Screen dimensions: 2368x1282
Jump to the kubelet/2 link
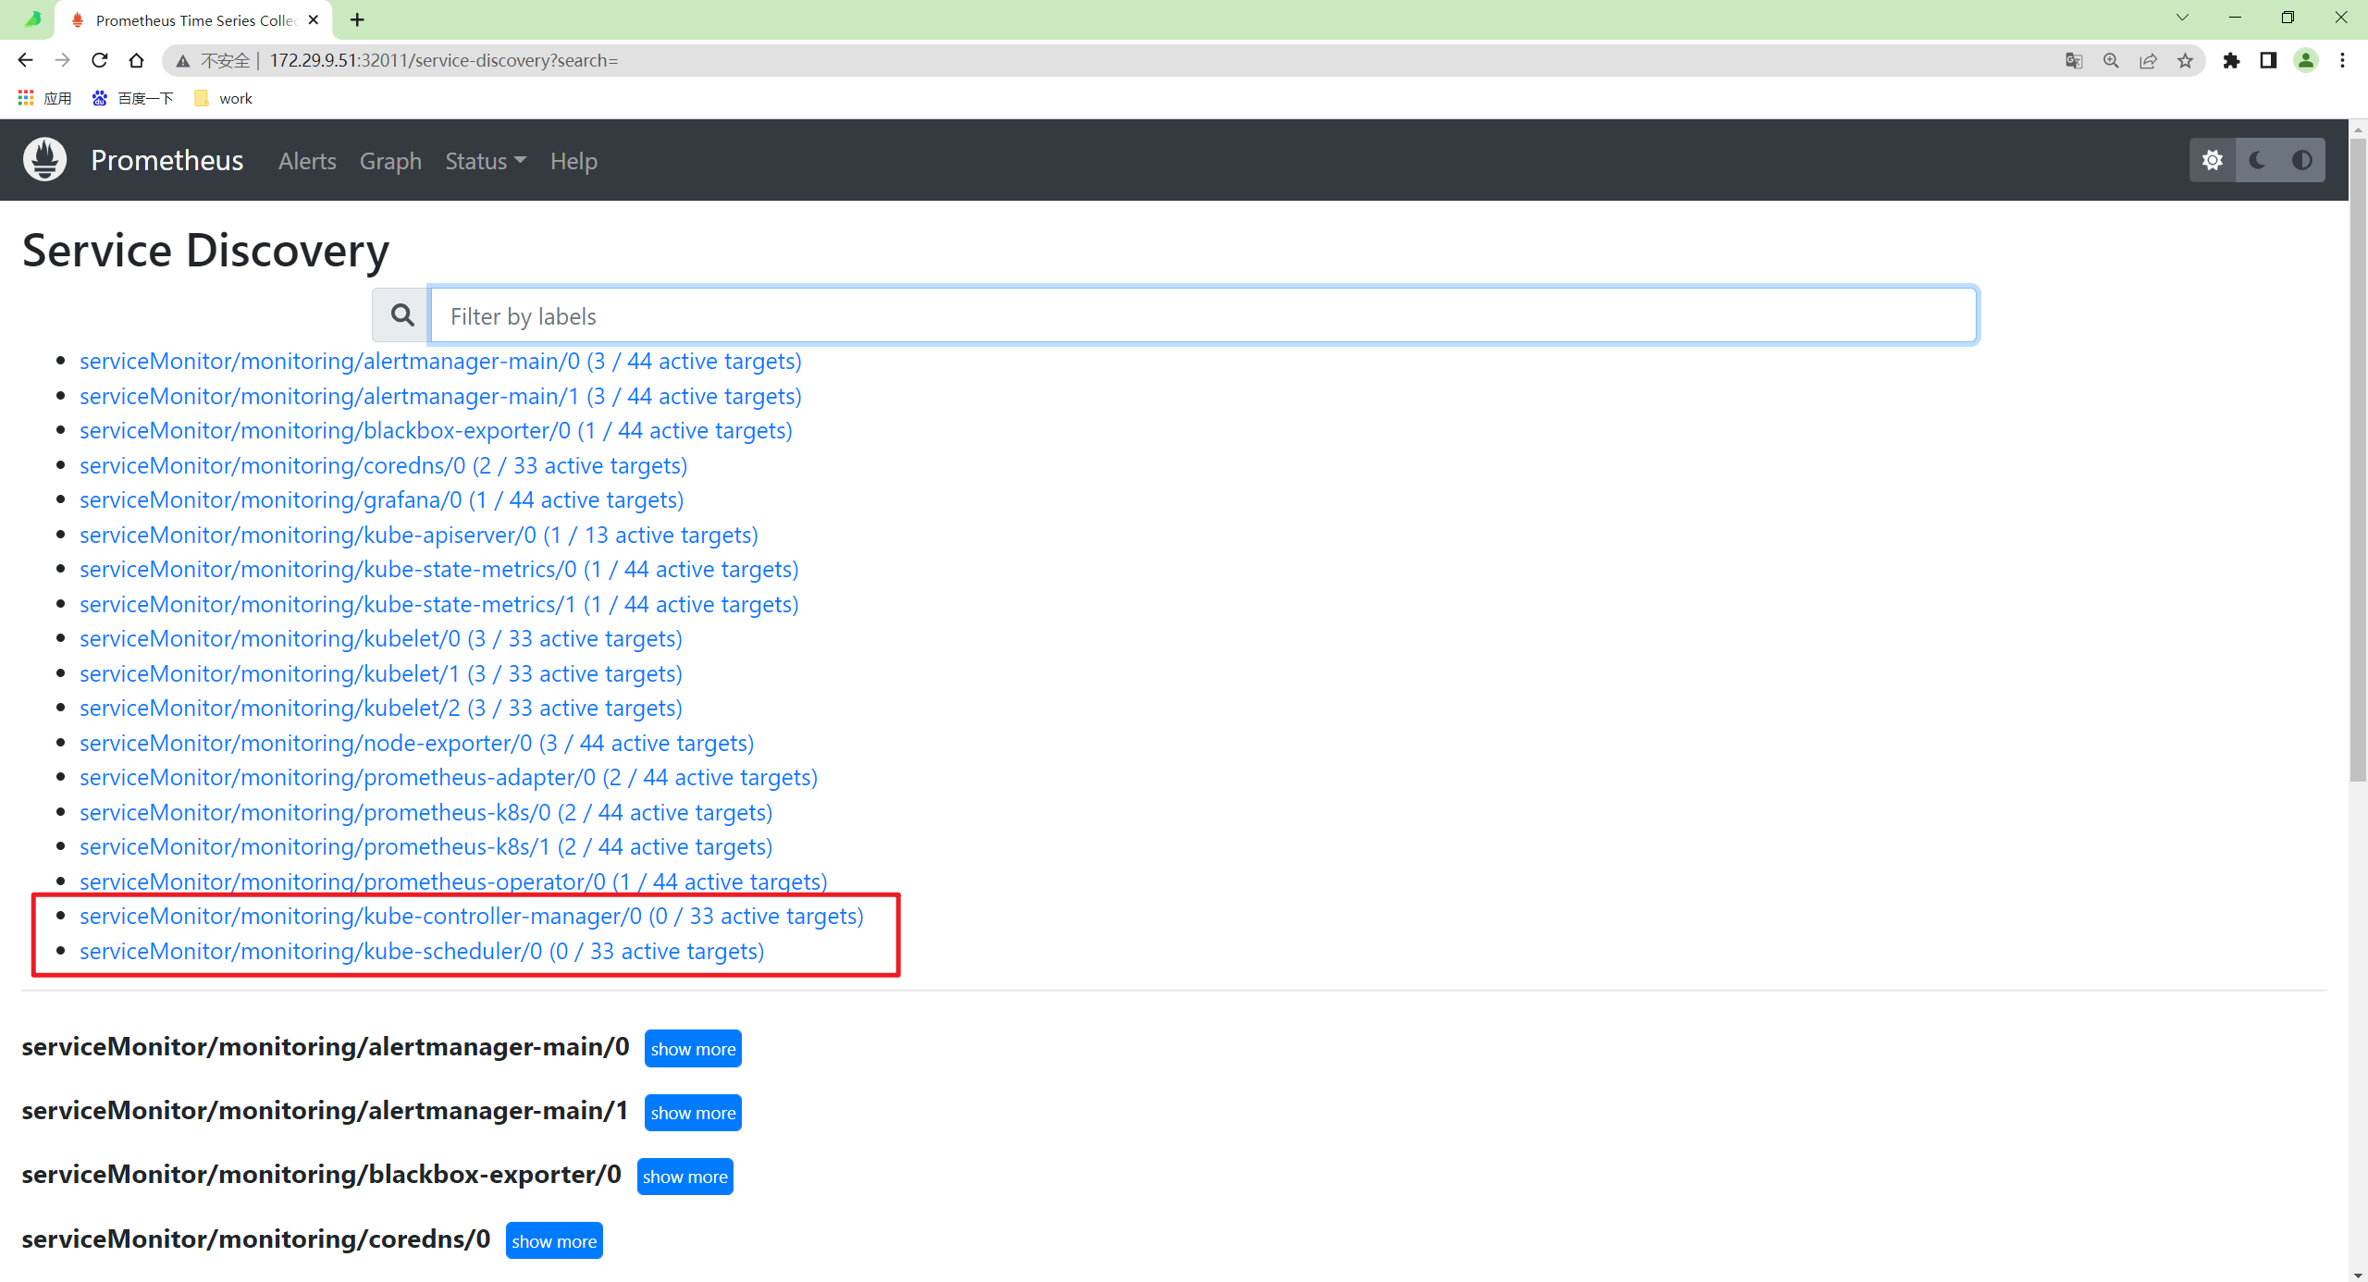[380, 708]
